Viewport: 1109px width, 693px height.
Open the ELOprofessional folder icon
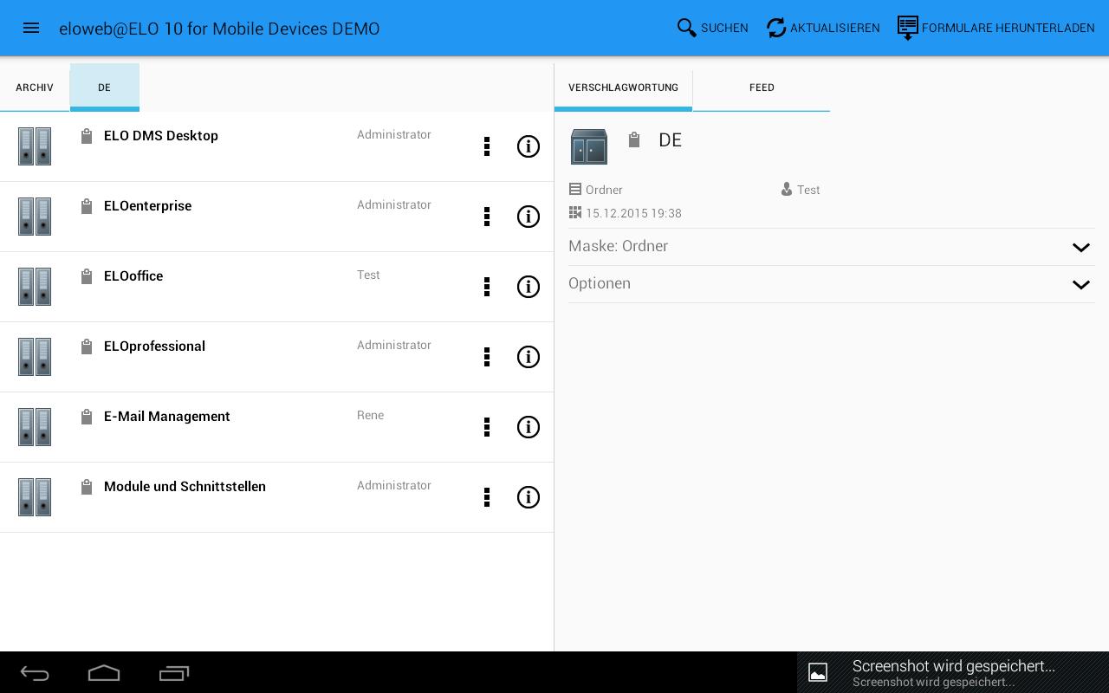tap(35, 357)
